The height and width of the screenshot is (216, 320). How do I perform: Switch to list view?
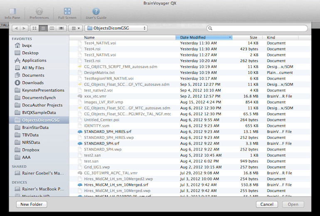point(43,28)
